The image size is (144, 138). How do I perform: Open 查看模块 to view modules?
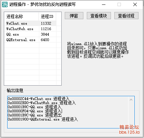pyautogui.click(x=99, y=16)
